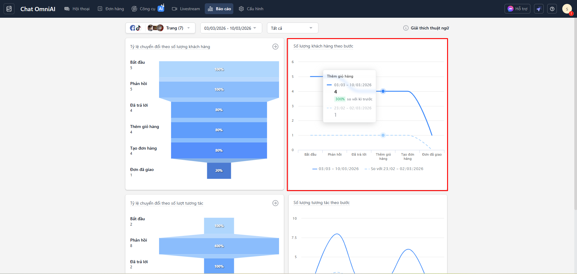Open the user profile avatar

pos(567,9)
